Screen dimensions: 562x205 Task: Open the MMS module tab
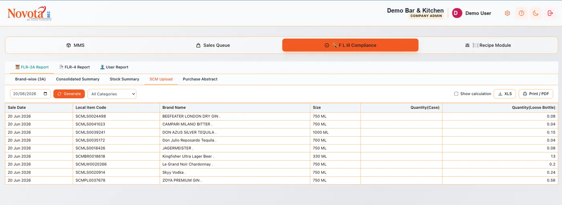coord(75,45)
